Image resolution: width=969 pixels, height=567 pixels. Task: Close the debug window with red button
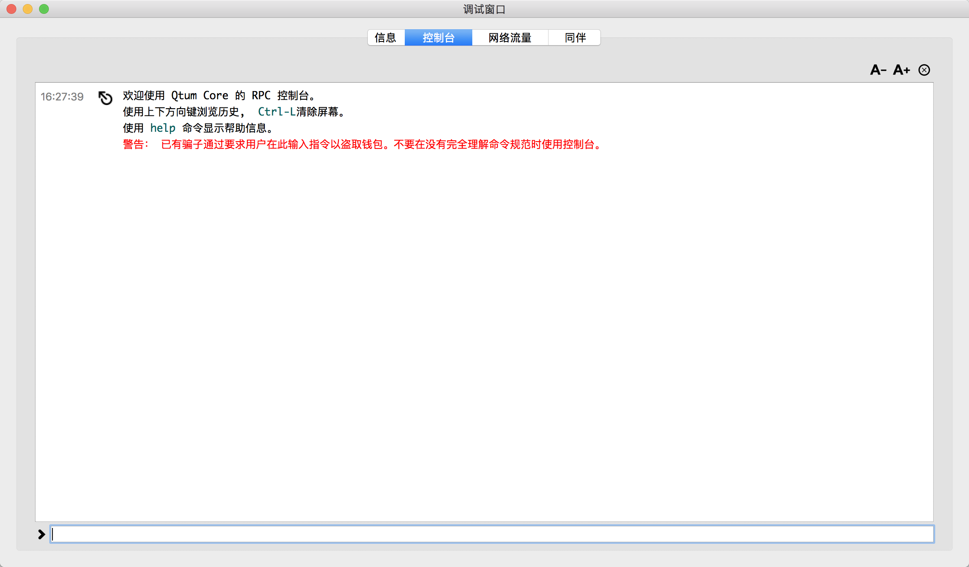(x=11, y=9)
